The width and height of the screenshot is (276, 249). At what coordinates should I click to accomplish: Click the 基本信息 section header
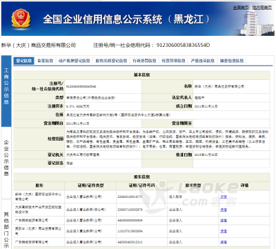point(141,75)
